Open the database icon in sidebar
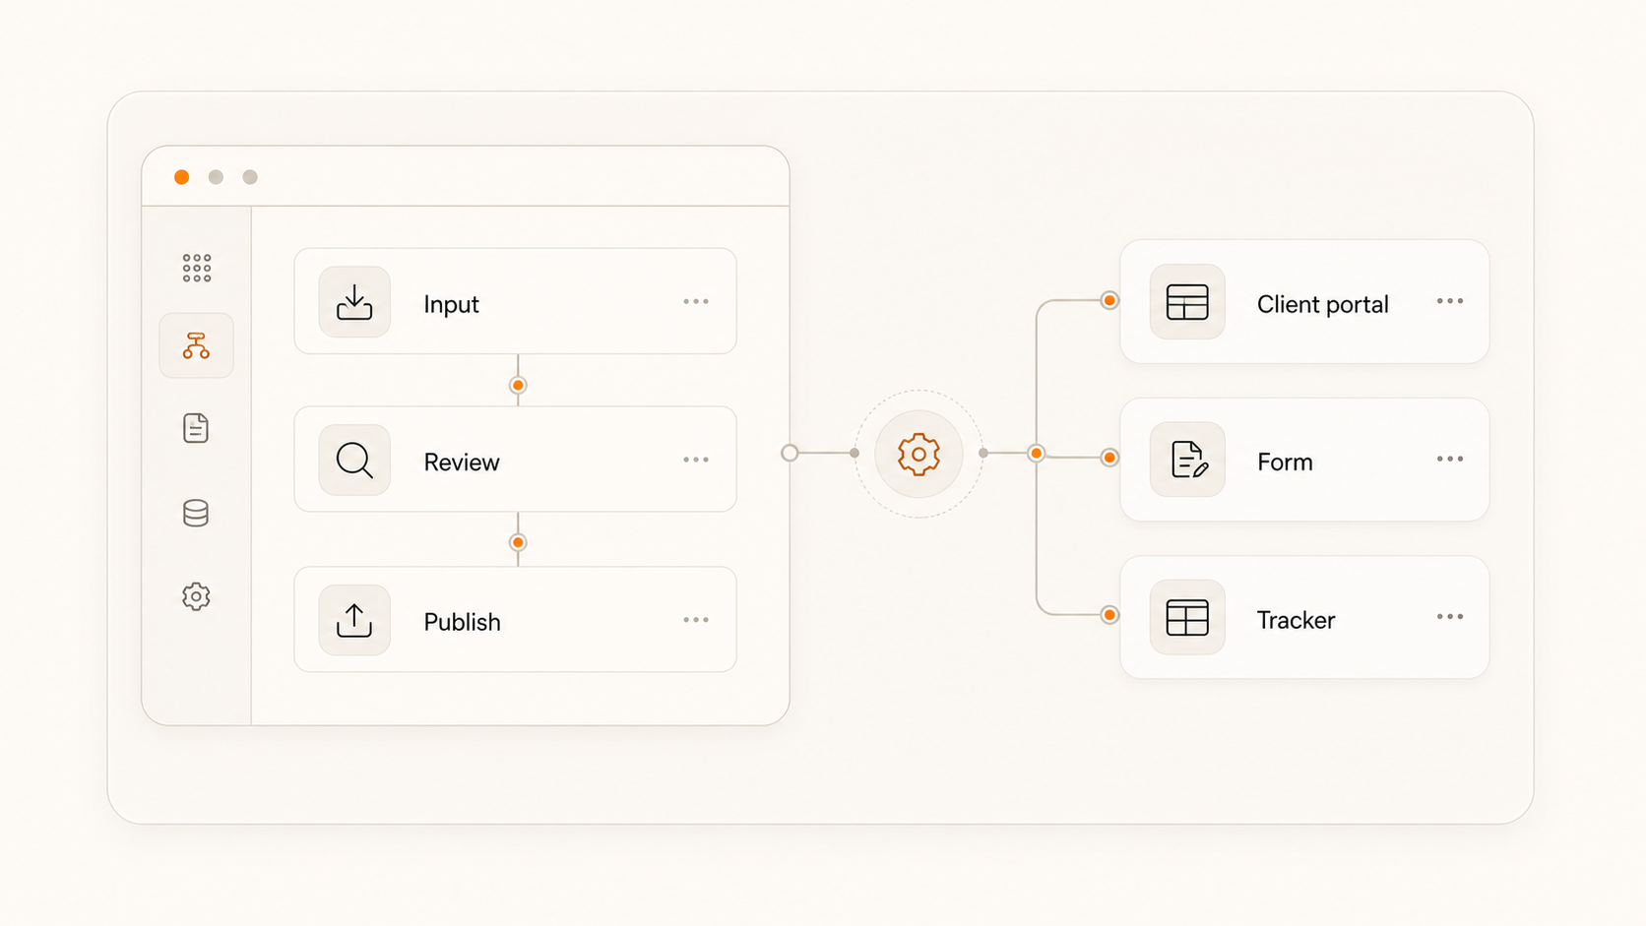 tap(196, 513)
